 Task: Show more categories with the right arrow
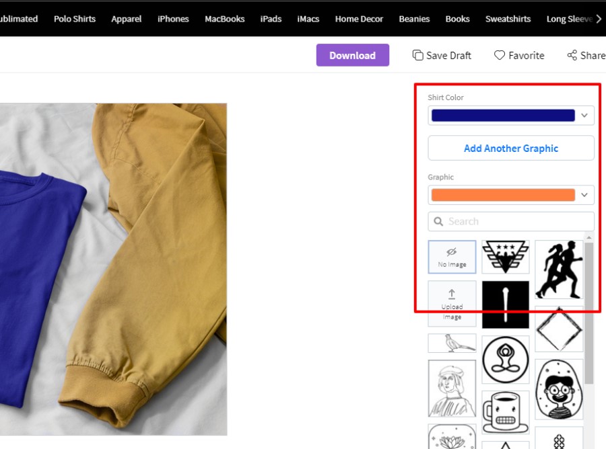(x=599, y=19)
